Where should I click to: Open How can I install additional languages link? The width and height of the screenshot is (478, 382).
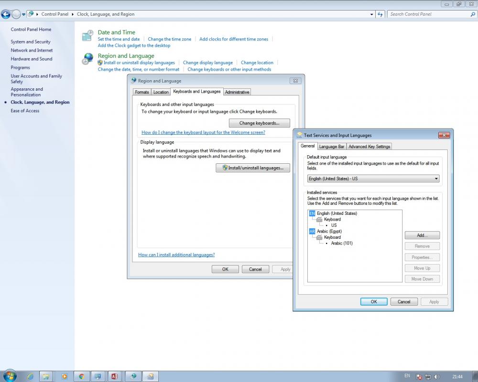[176, 255]
